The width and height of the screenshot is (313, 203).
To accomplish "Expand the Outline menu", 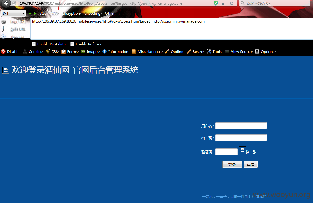I will tap(178, 52).
